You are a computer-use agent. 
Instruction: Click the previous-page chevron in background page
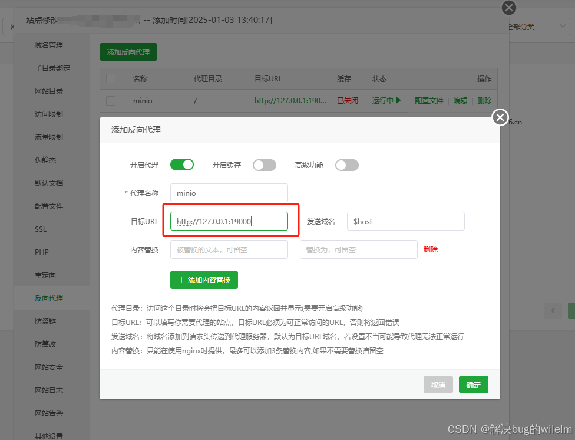coord(553,311)
